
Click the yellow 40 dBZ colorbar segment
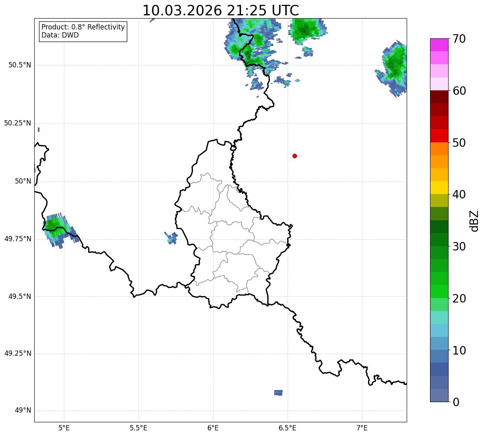coord(439,188)
